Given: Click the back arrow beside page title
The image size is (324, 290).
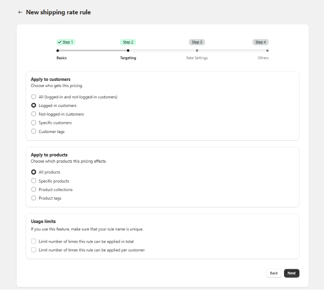Looking at the screenshot, I should [20, 12].
